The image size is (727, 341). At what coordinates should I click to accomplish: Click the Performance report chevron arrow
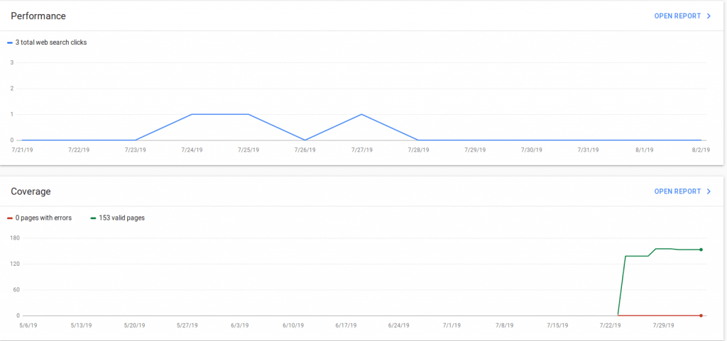click(x=709, y=16)
